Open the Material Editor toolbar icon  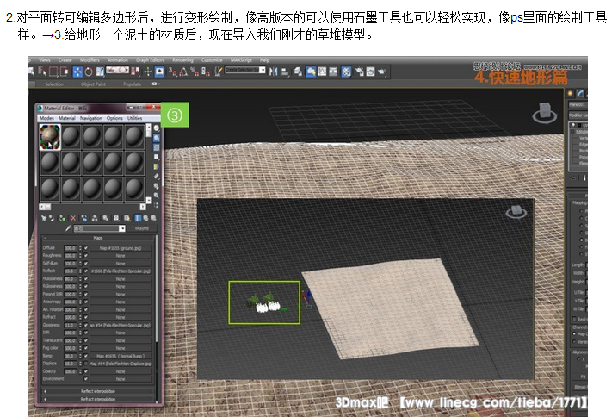(346, 72)
